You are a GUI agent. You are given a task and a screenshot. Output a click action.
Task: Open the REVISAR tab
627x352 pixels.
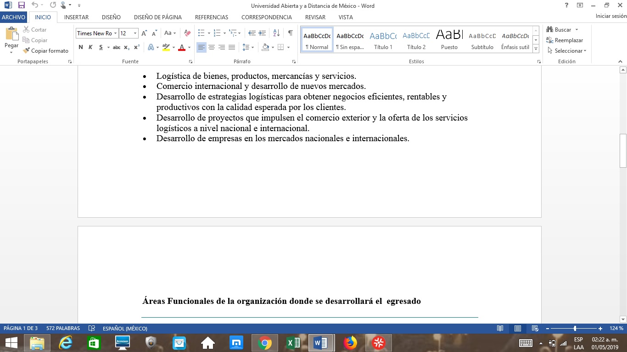pyautogui.click(x=315, y=17)
